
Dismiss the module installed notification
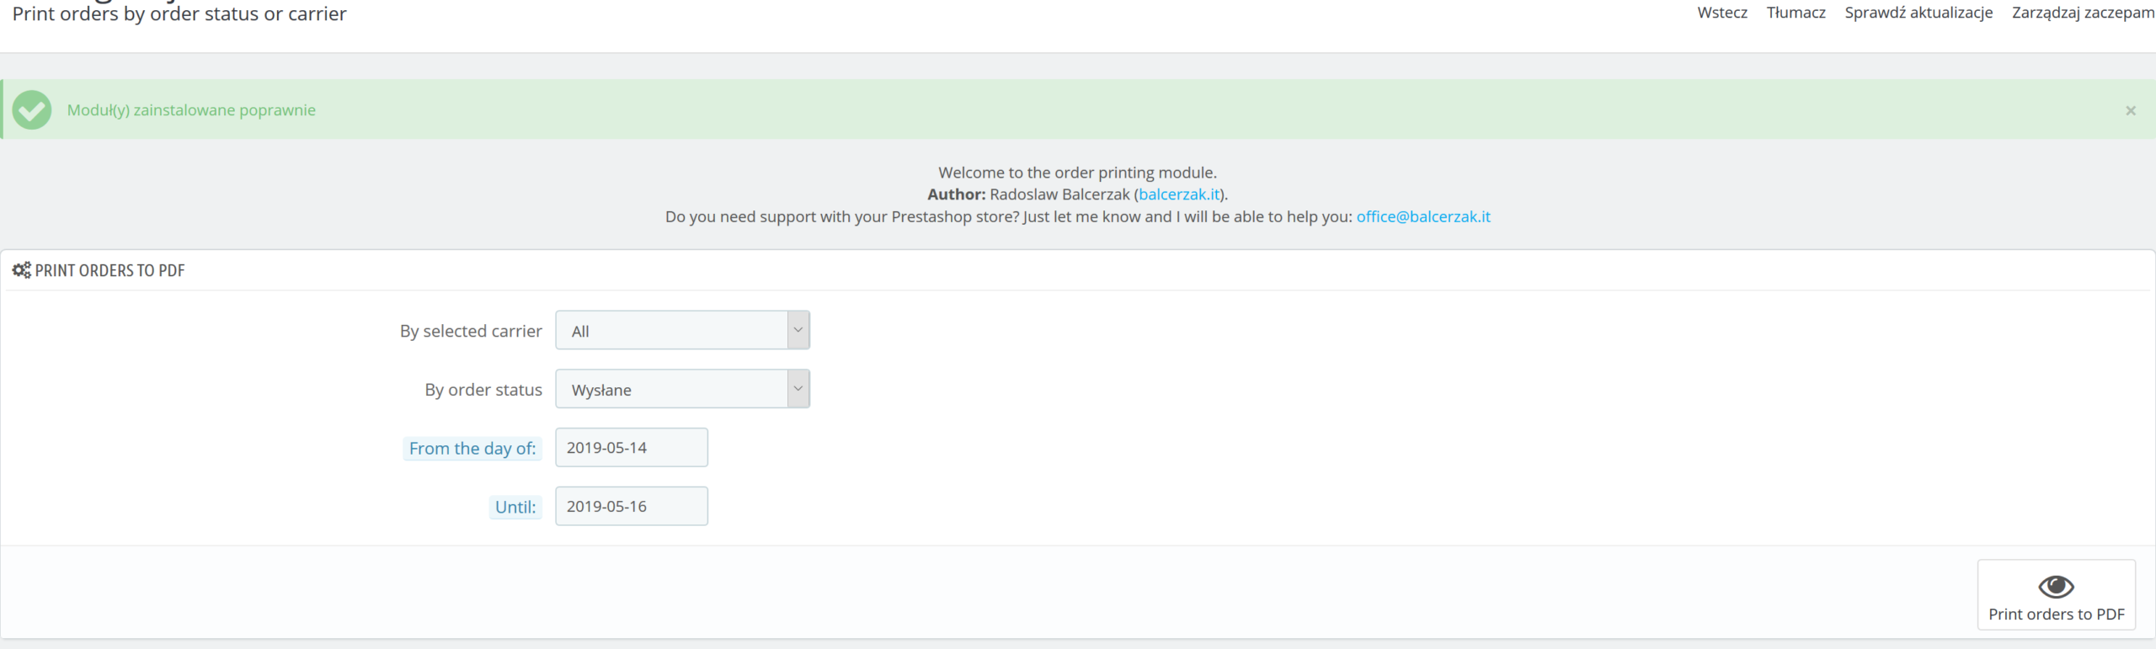coord(2130,110)
